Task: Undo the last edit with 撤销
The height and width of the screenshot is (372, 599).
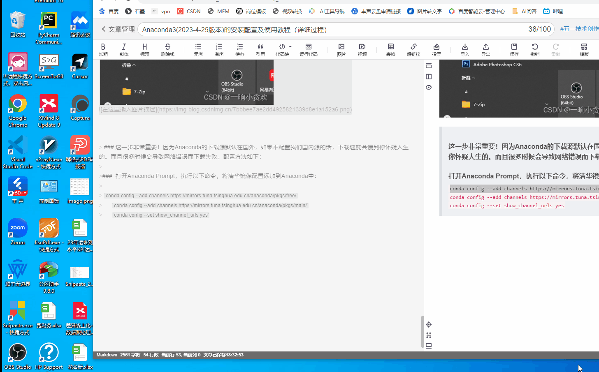Action: pos(535,49)
